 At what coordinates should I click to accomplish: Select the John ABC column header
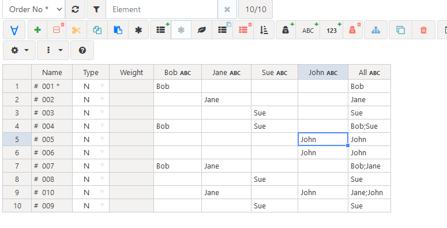pos(323,73)
